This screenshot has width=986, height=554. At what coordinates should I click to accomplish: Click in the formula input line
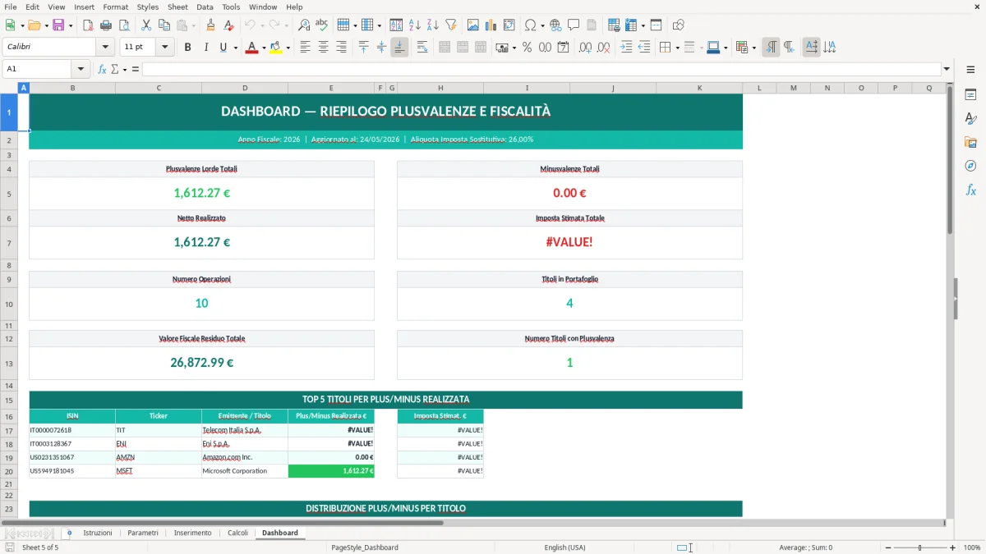click(x=541, y=69)
